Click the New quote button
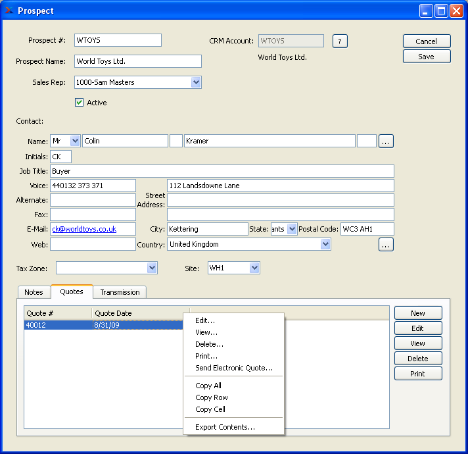Screen dimensions: 468x454 click(418, 313)
